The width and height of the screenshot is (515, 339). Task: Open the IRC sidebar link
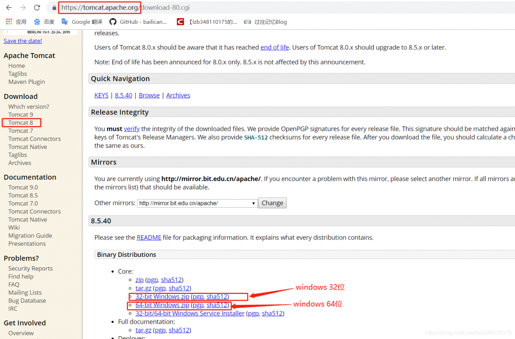coord(13,308)
